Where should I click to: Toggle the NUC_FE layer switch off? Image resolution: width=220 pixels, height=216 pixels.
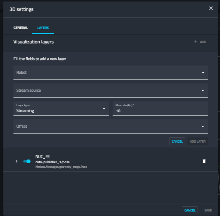[27, 161]
